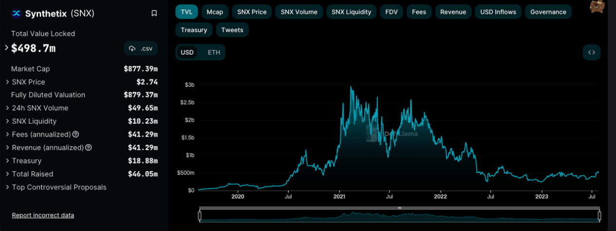This screenshot has width=616, height=231.
Task: Show the Tweets chart metric
Action: [x=232, y=30]
